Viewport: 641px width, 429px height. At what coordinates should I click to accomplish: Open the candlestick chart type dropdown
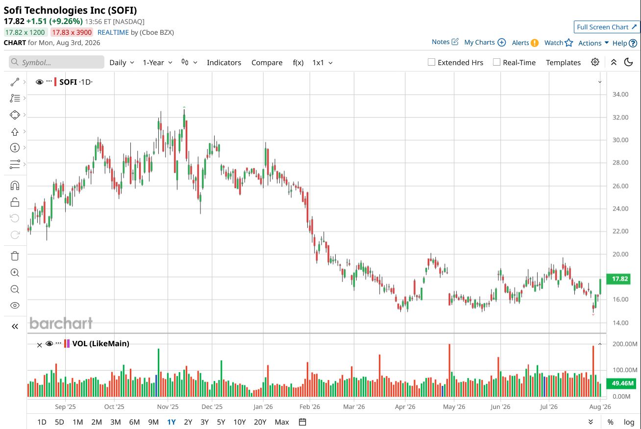click(x=189, y=62)
